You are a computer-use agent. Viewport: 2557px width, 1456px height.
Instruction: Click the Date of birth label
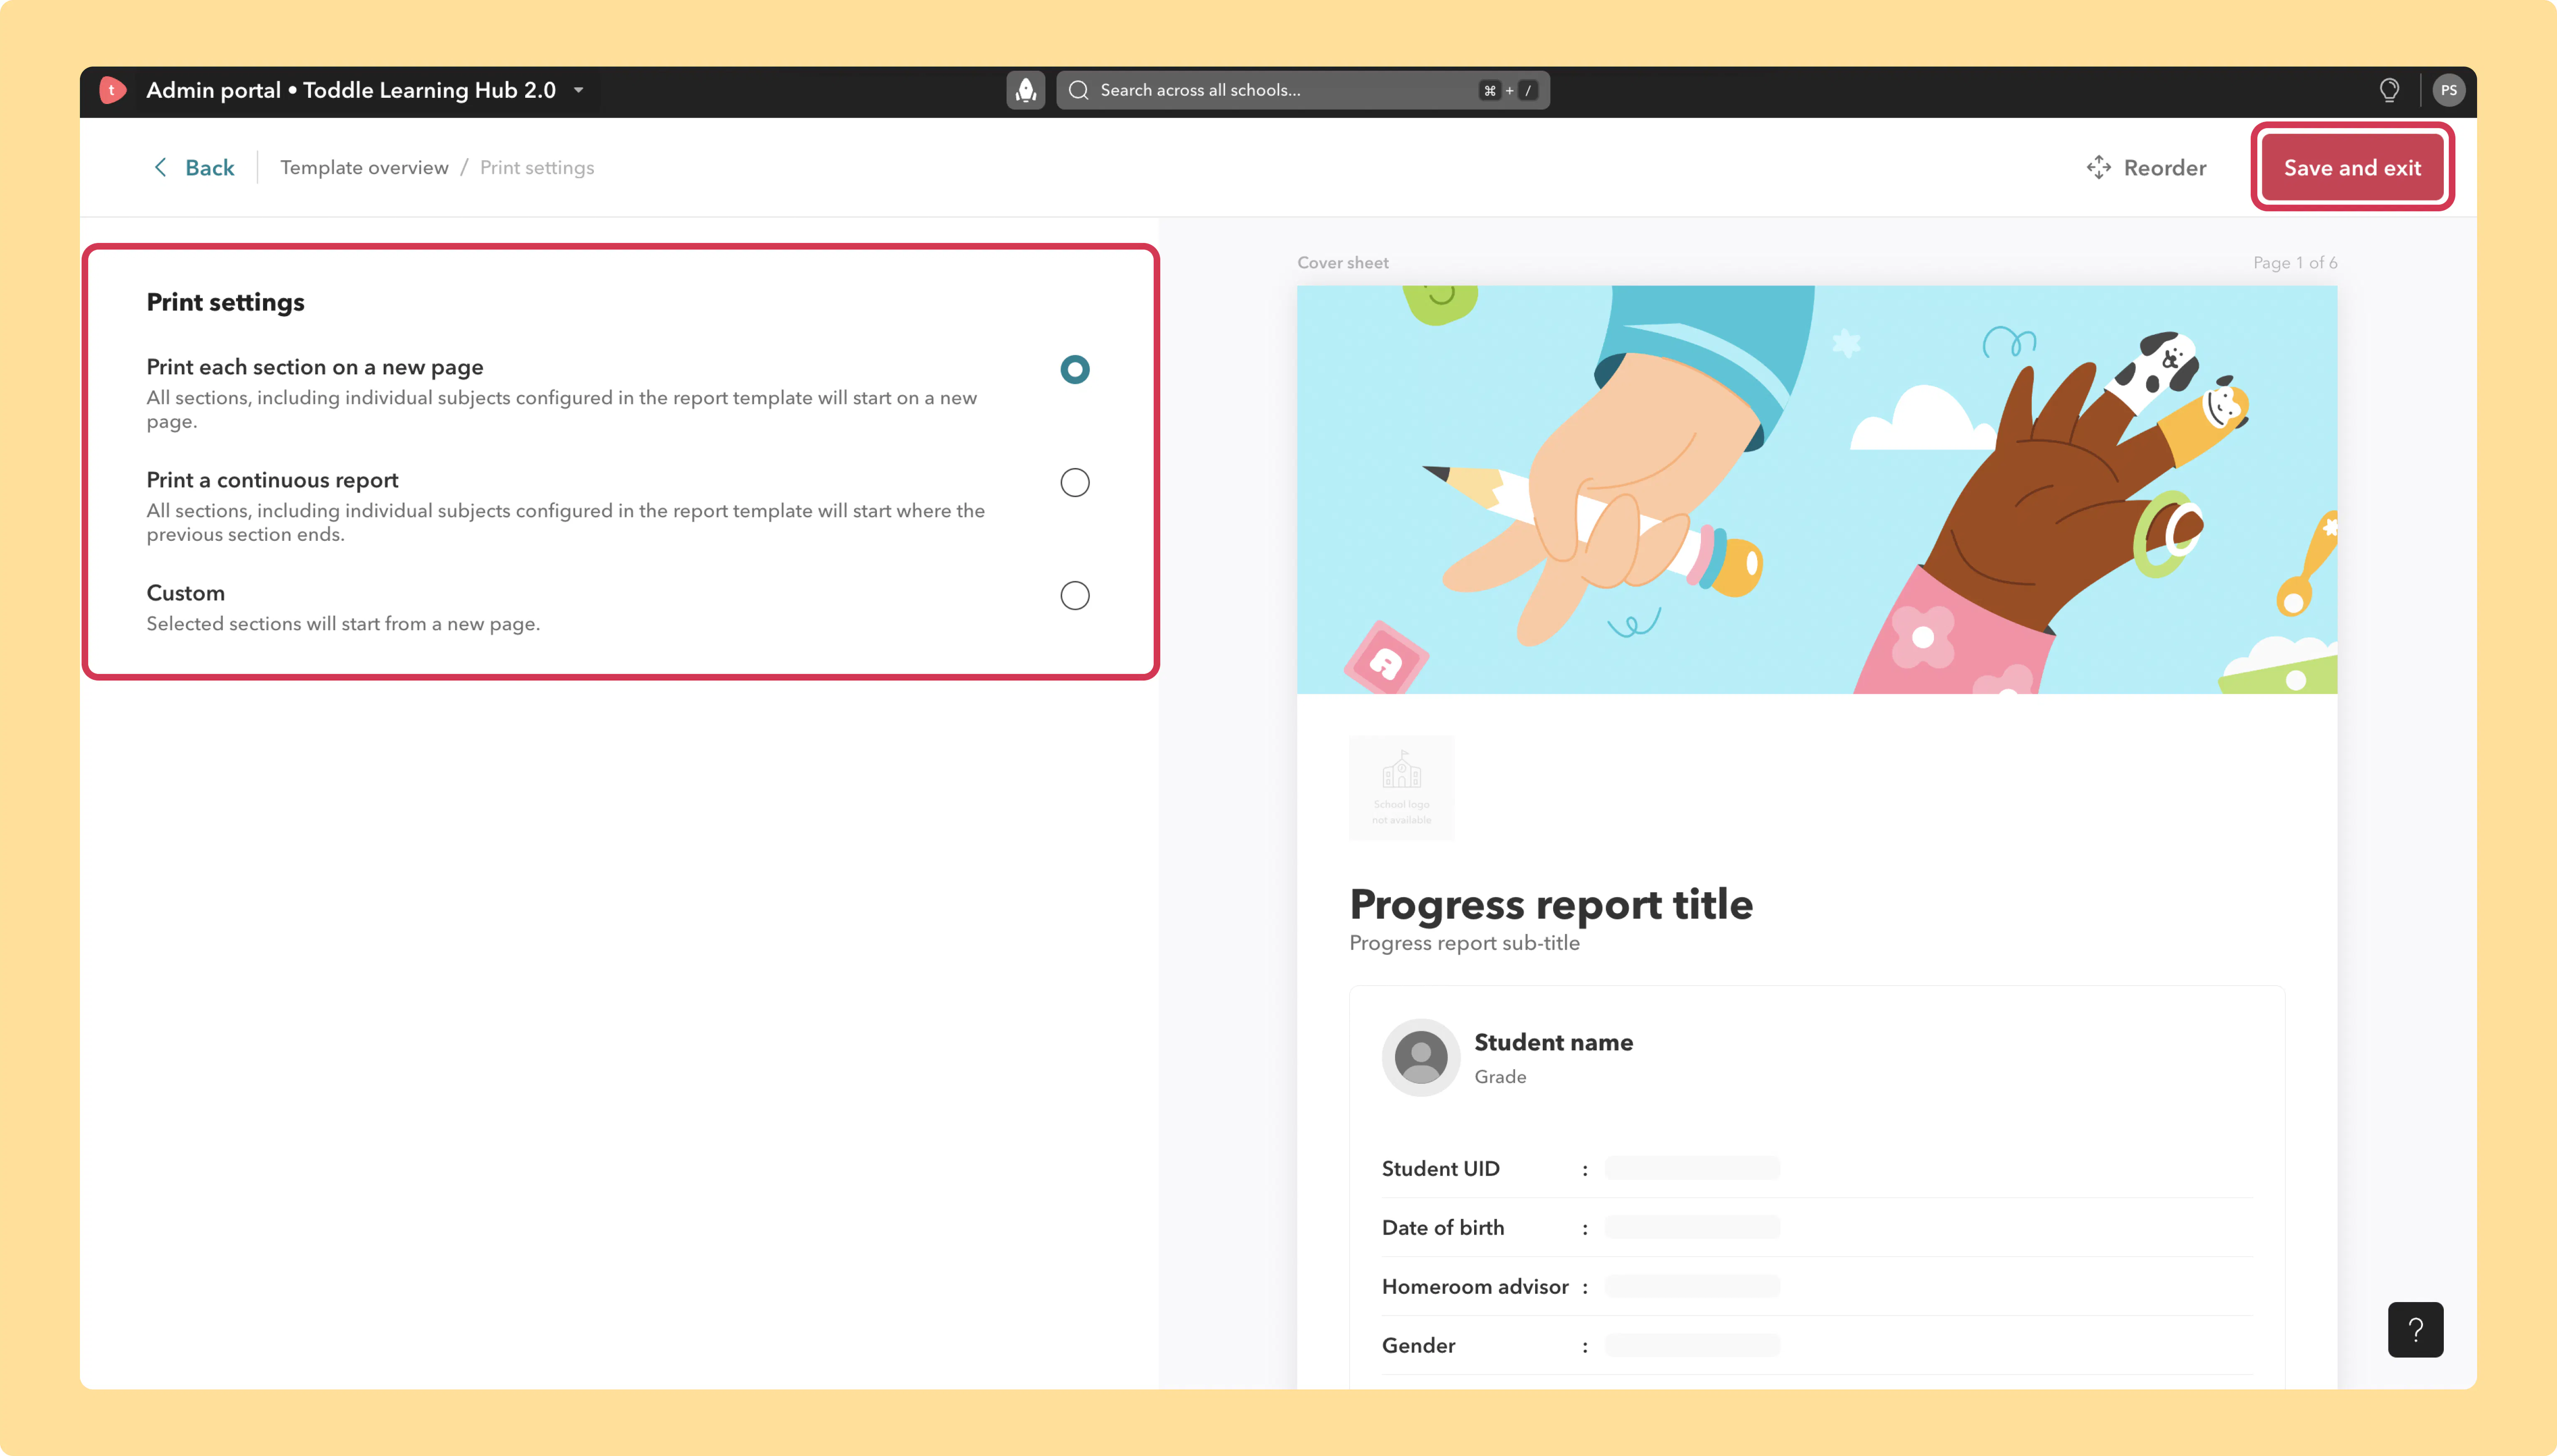[1442, 1227]
